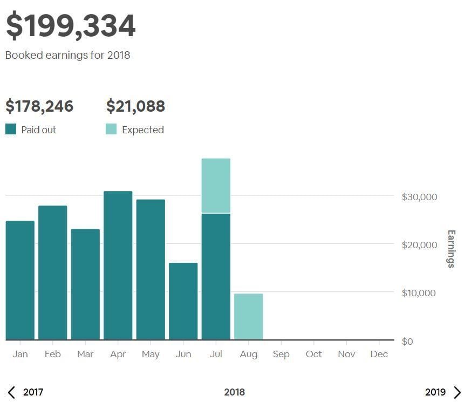The image size is (471, 409).
Task: Select the June earnings bar
Action: (183, 301)
